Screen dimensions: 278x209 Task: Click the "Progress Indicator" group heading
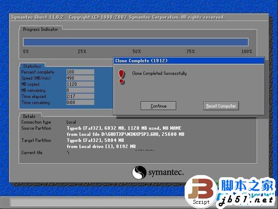coord(40,29)
